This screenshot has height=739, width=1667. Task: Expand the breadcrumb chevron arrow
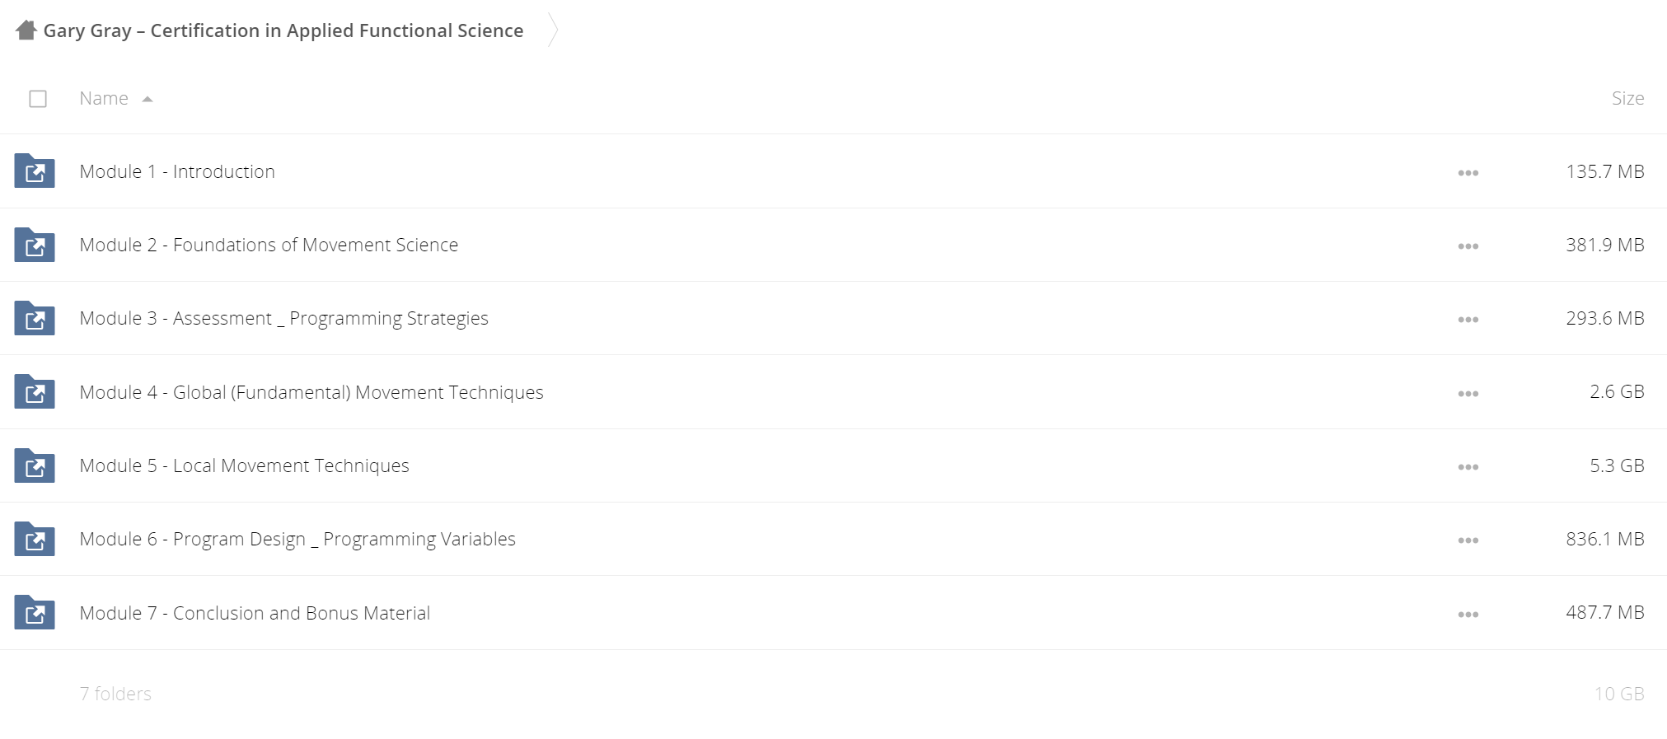point(553,30)
